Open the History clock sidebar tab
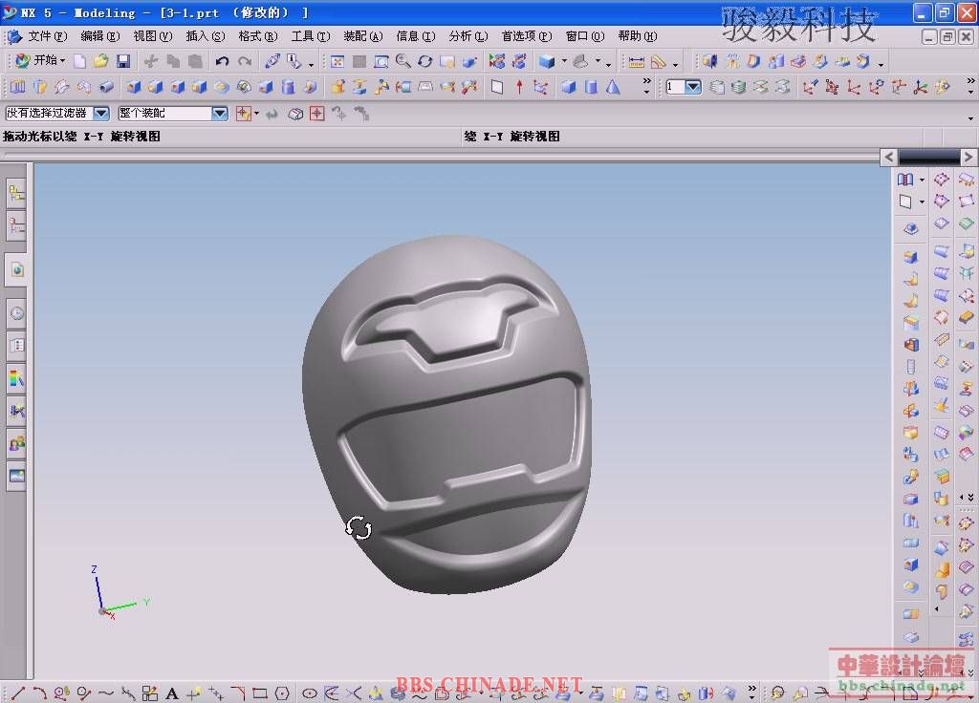The height and width of the screenshot is (703, 979). pyautogui.click(x=17, y=313)
